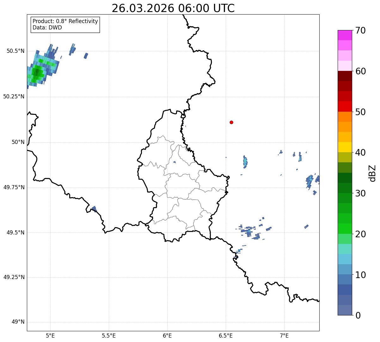Viewport: 380px width, 342px height.
Task: Click the orange colorbar segment below 50
Action: [345, 117]
